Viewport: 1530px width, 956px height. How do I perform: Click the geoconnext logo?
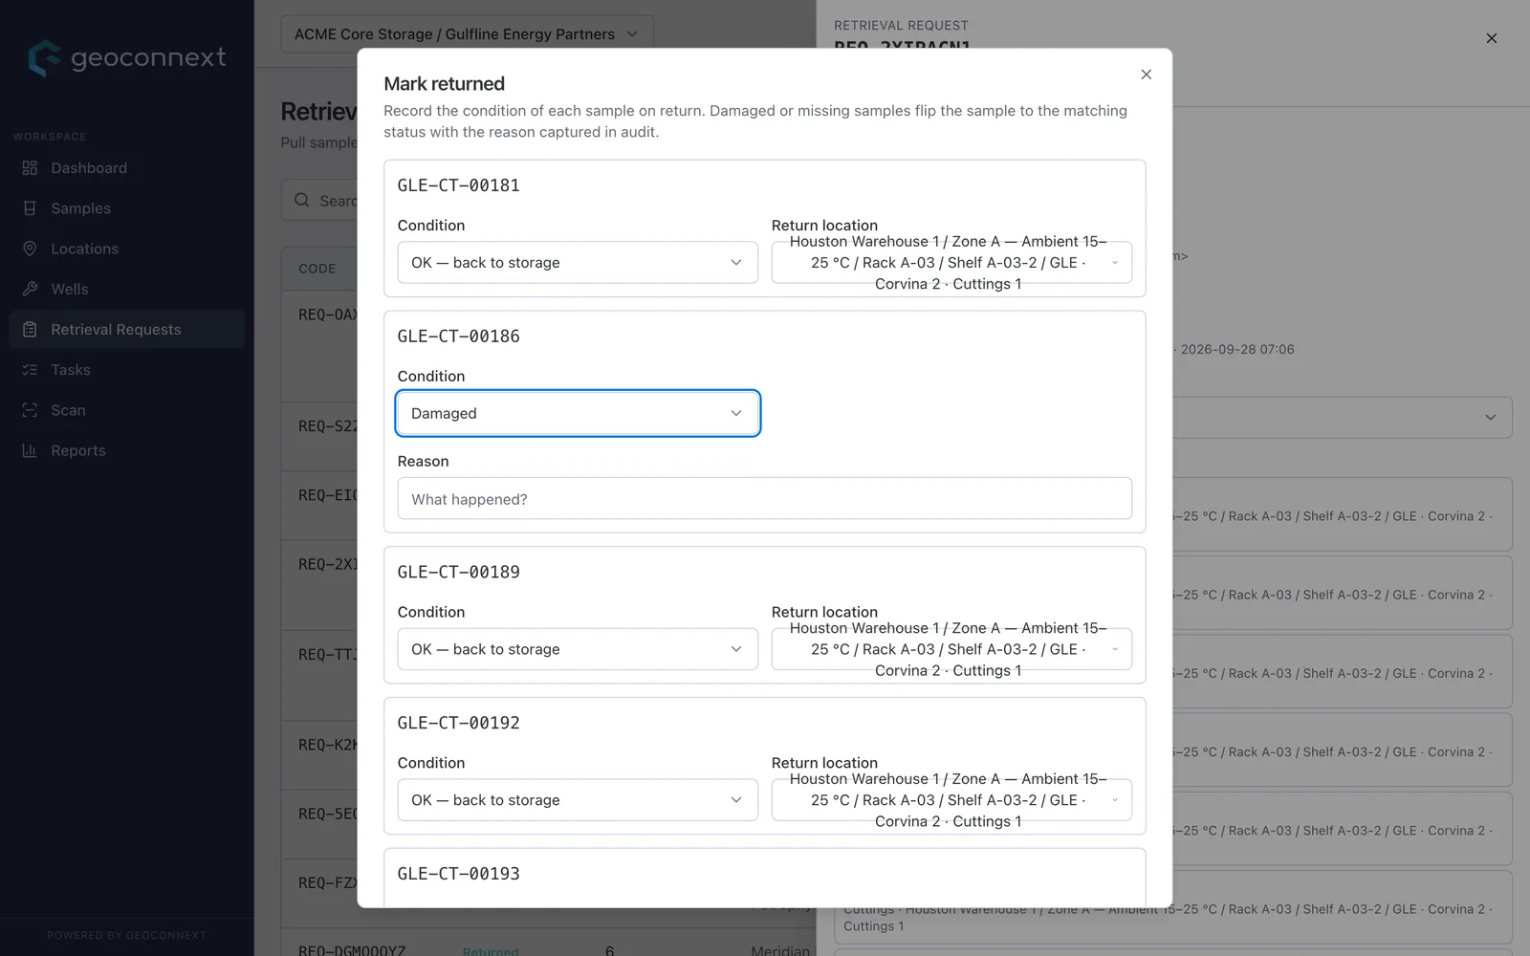pos(126,57)
